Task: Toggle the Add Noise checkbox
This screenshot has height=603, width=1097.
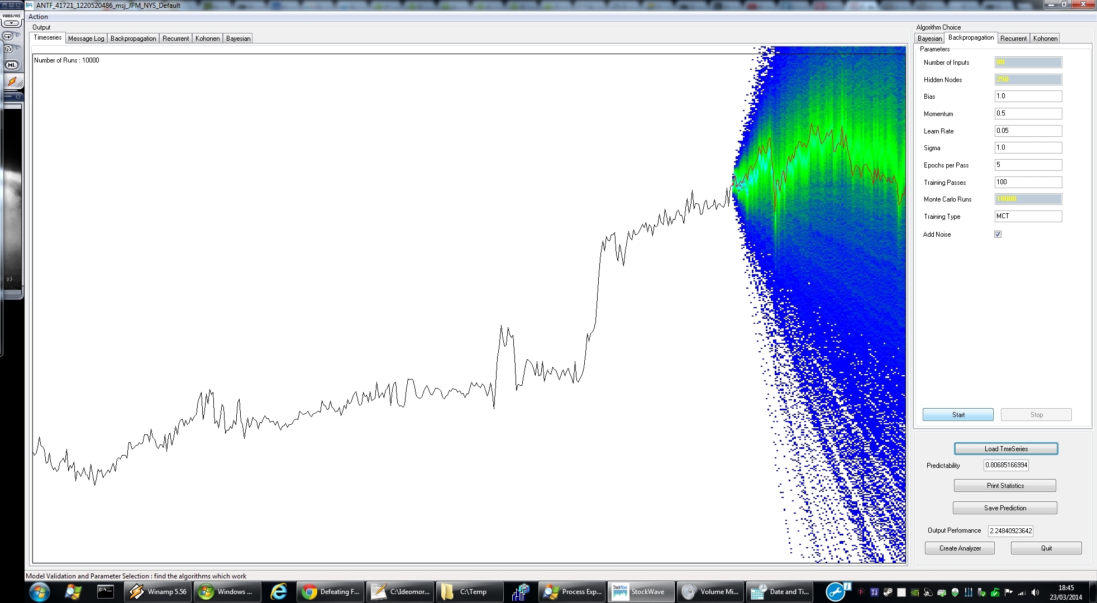Action: coord(998,234)
